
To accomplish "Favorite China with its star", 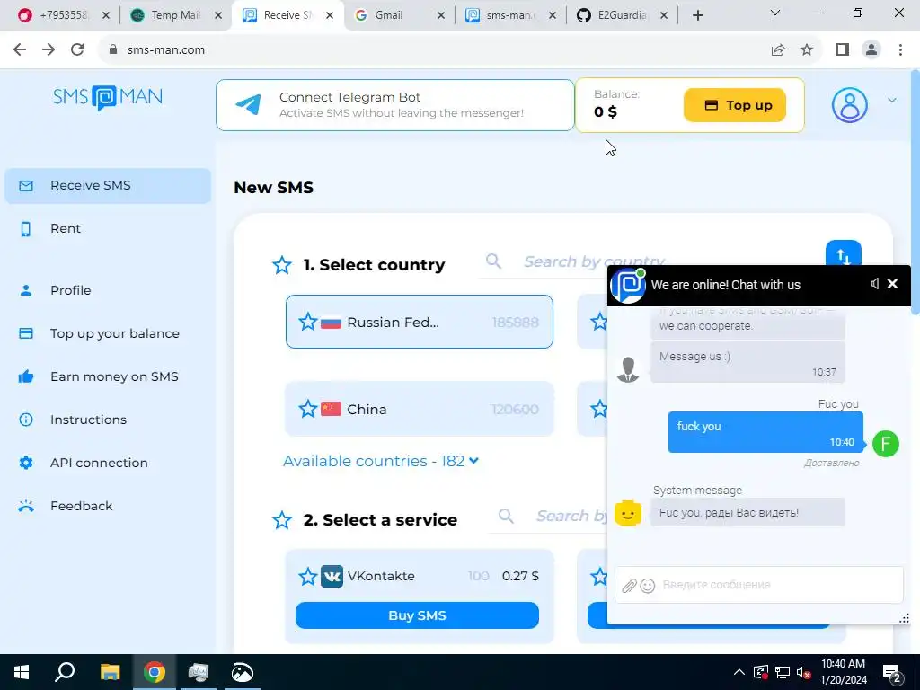I will click(307, 409).
